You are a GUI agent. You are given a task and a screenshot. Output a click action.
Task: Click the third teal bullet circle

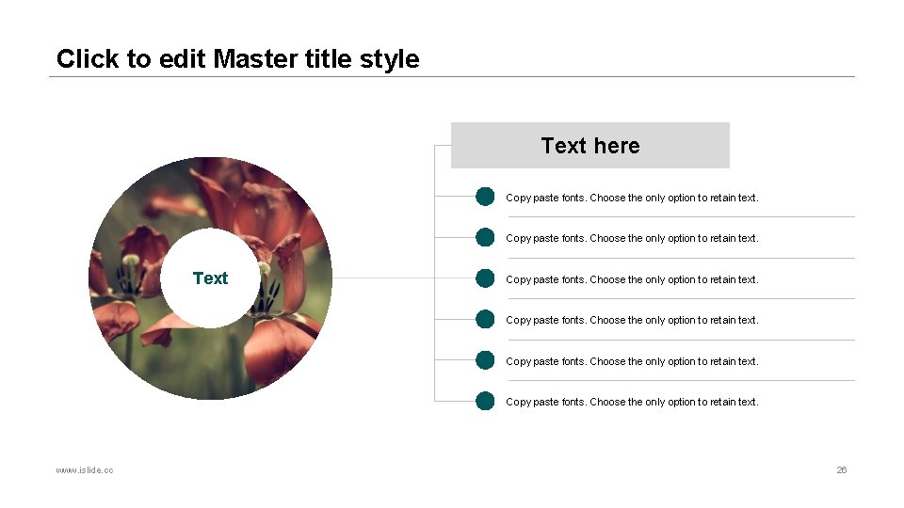click(x=485, y=278)
